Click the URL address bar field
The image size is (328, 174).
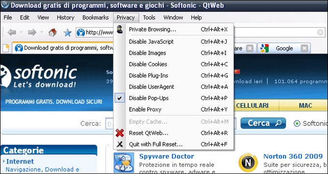pyautogui.click(x=200, y=32)
